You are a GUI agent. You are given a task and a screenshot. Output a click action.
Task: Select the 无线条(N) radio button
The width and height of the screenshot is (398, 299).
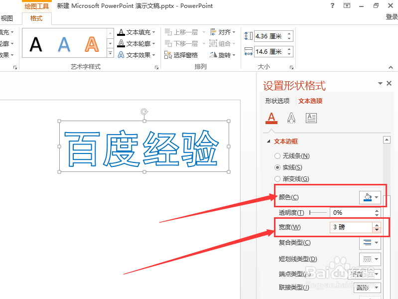click(277, 156)
